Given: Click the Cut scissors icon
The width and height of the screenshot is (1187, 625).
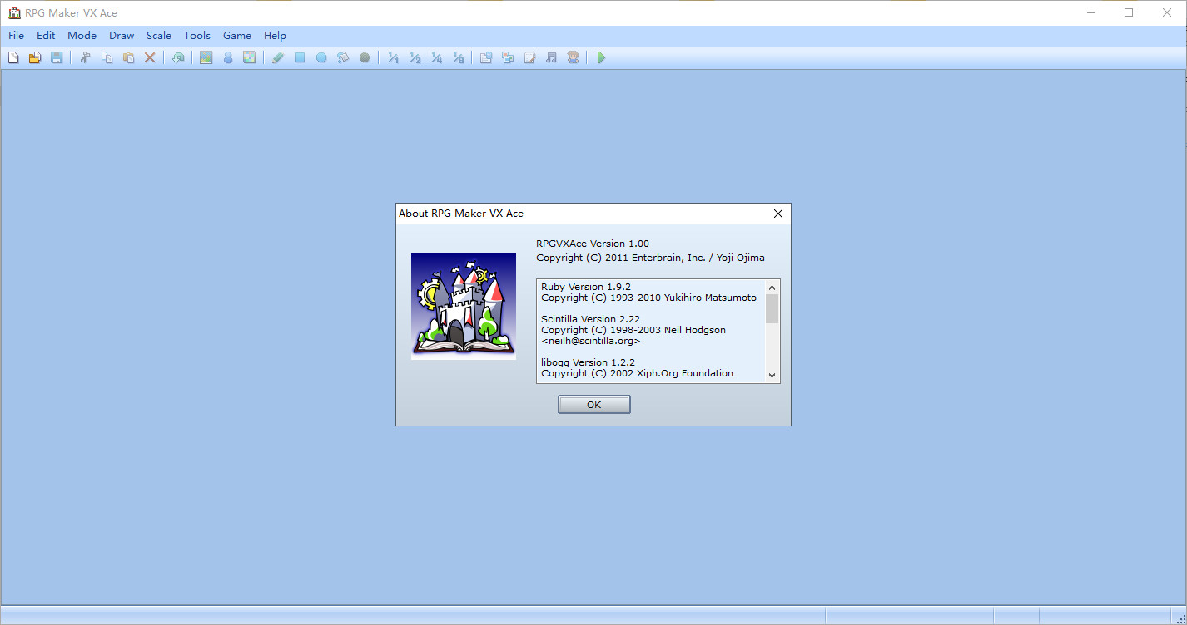Looking at the screenshot, I should [x=85, y=57].
